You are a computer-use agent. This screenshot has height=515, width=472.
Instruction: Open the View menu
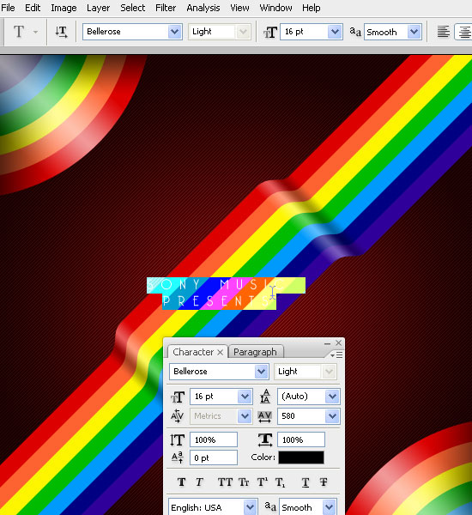point(239,8)
